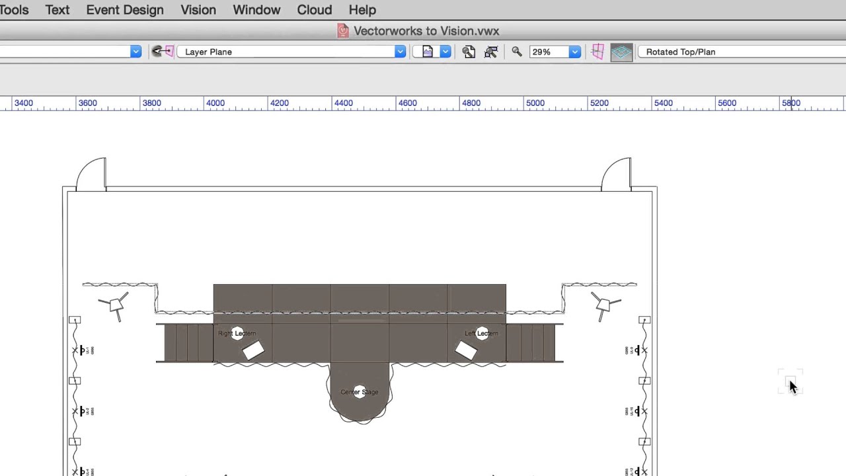Open the leftmost toolbar dropdown arrow
The width and height of the screenshot is (846, 476).
[x=135, y=52]
